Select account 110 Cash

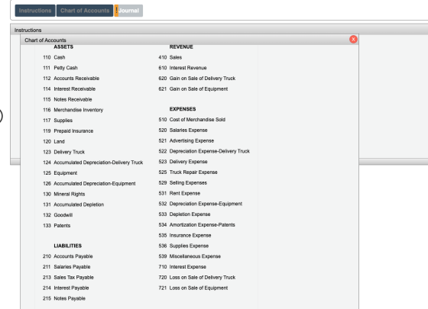coord(54,57)
